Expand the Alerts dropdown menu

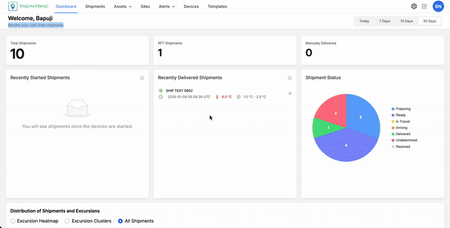pyautogui.click(x=166, y=6)
